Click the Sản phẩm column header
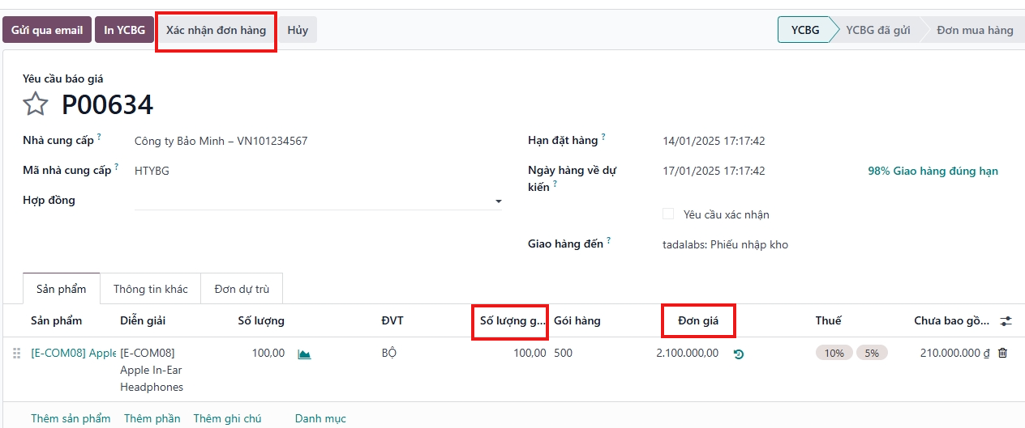 pos(56,320)
